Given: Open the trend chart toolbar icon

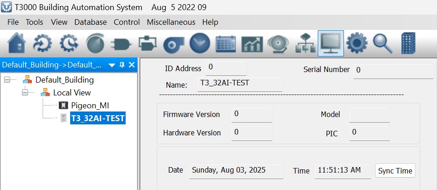Looking at the screenshot, I should 252,45.
